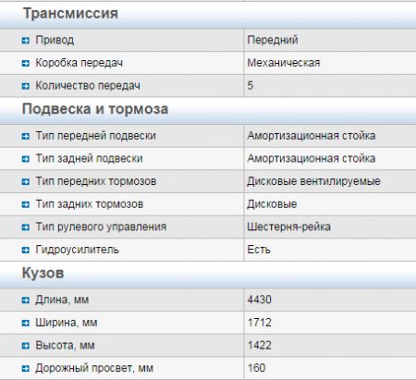Click arrow icon beside Тип передней подвески

coord(26,136)
